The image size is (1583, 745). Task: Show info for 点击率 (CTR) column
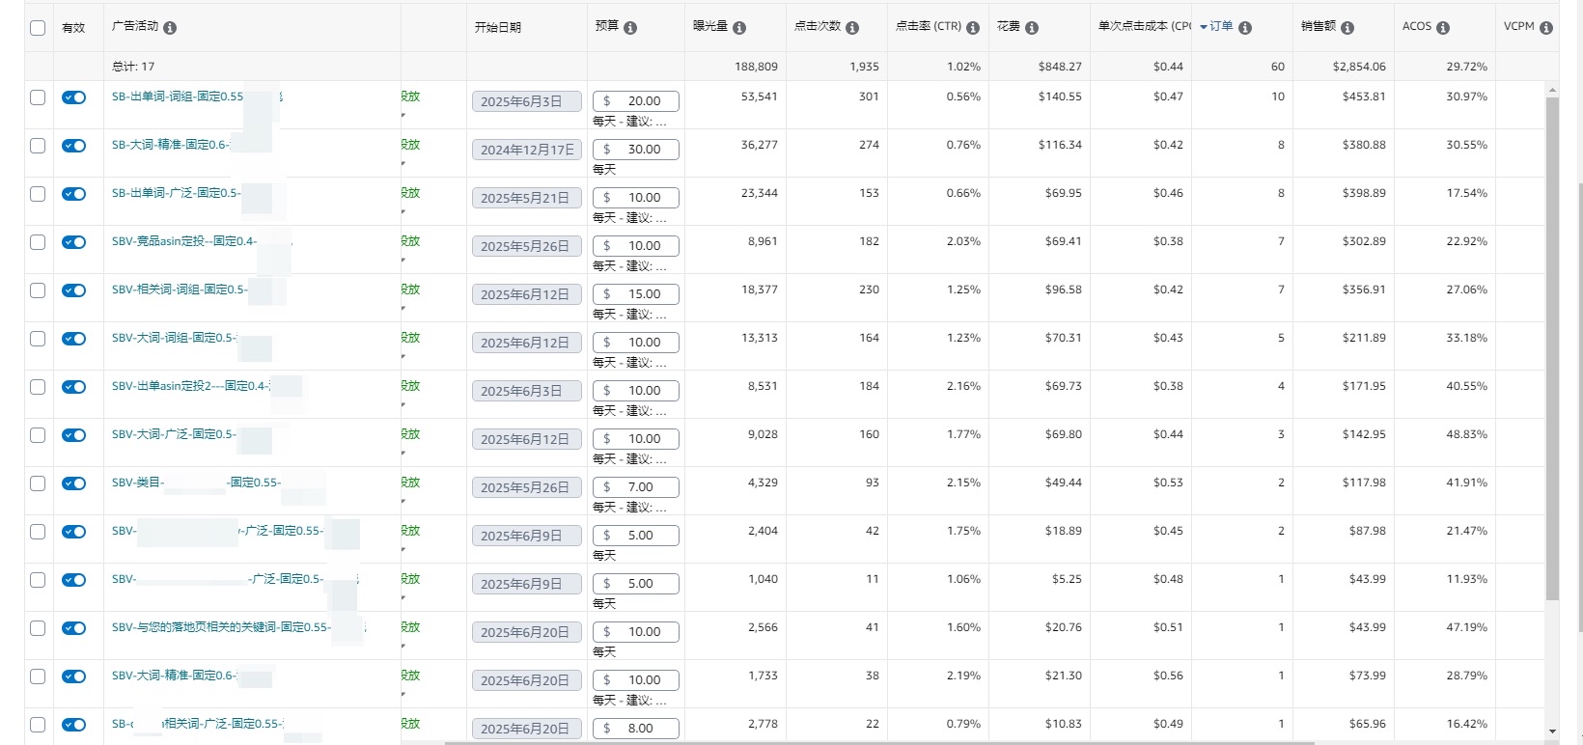[973, 28]
